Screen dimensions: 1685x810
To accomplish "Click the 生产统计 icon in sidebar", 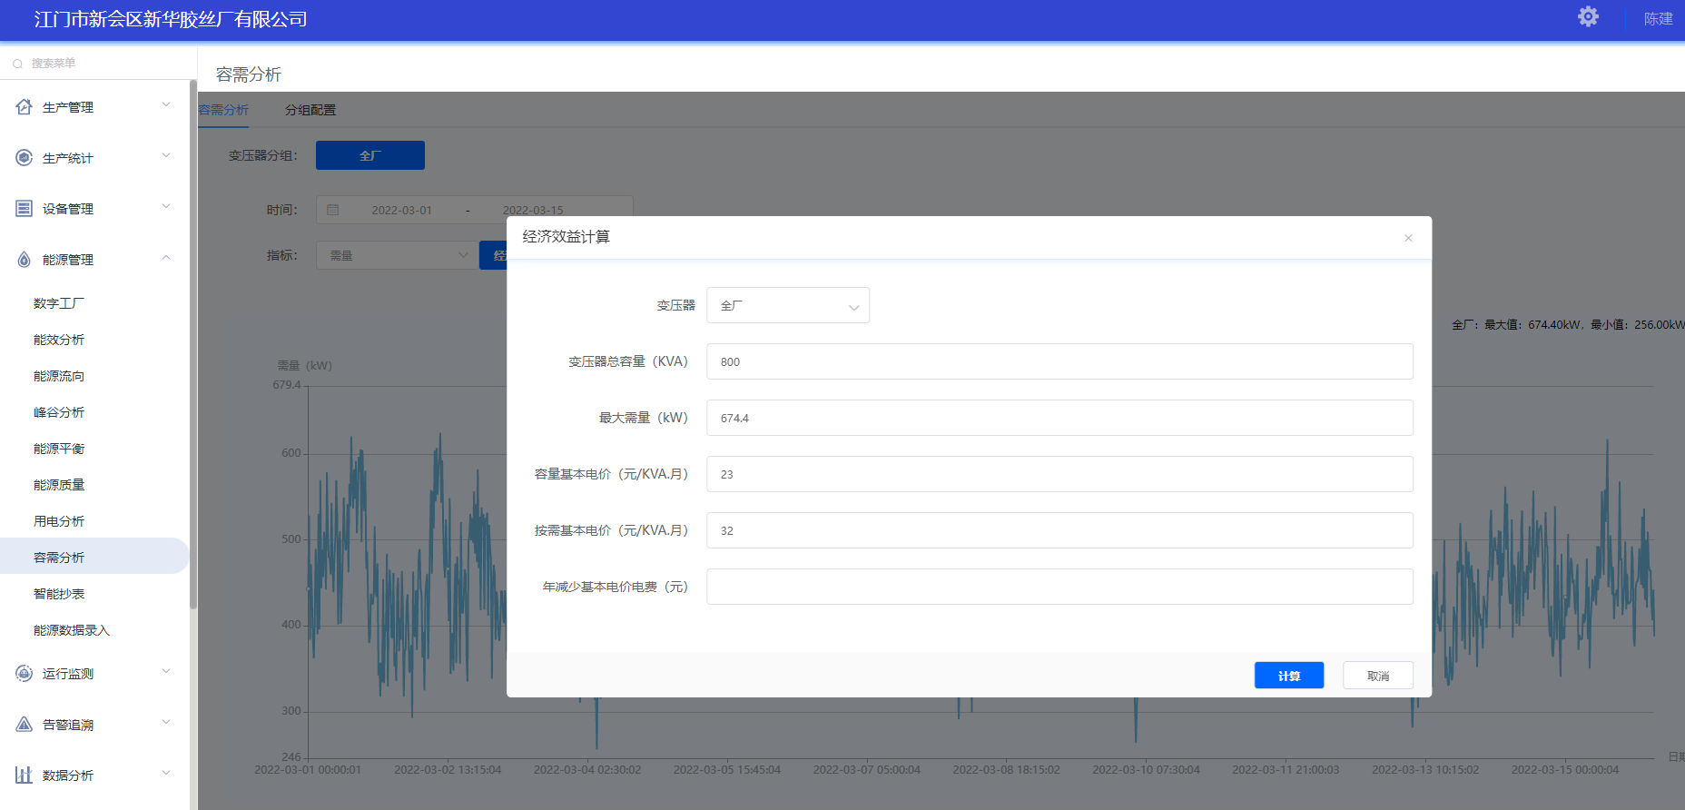I will 25,158.
